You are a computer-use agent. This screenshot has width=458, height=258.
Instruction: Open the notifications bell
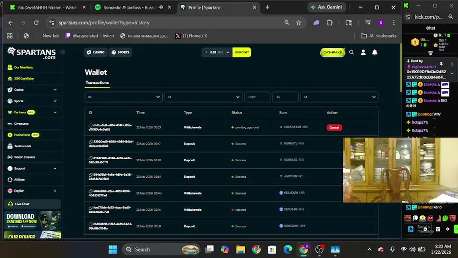click(x=374, y=52)
